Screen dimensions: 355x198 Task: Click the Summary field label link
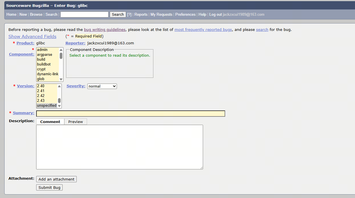tap(24, 113)
